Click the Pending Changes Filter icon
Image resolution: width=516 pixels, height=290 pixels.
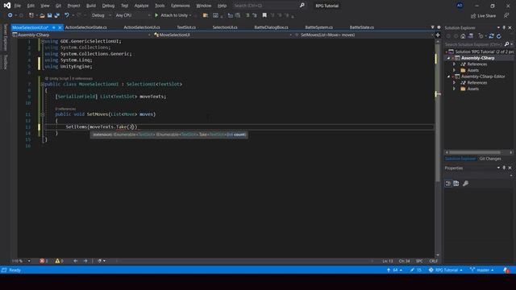coord(481,36)
